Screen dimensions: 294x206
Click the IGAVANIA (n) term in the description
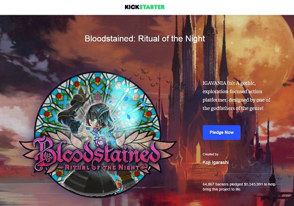pos(218,83)
